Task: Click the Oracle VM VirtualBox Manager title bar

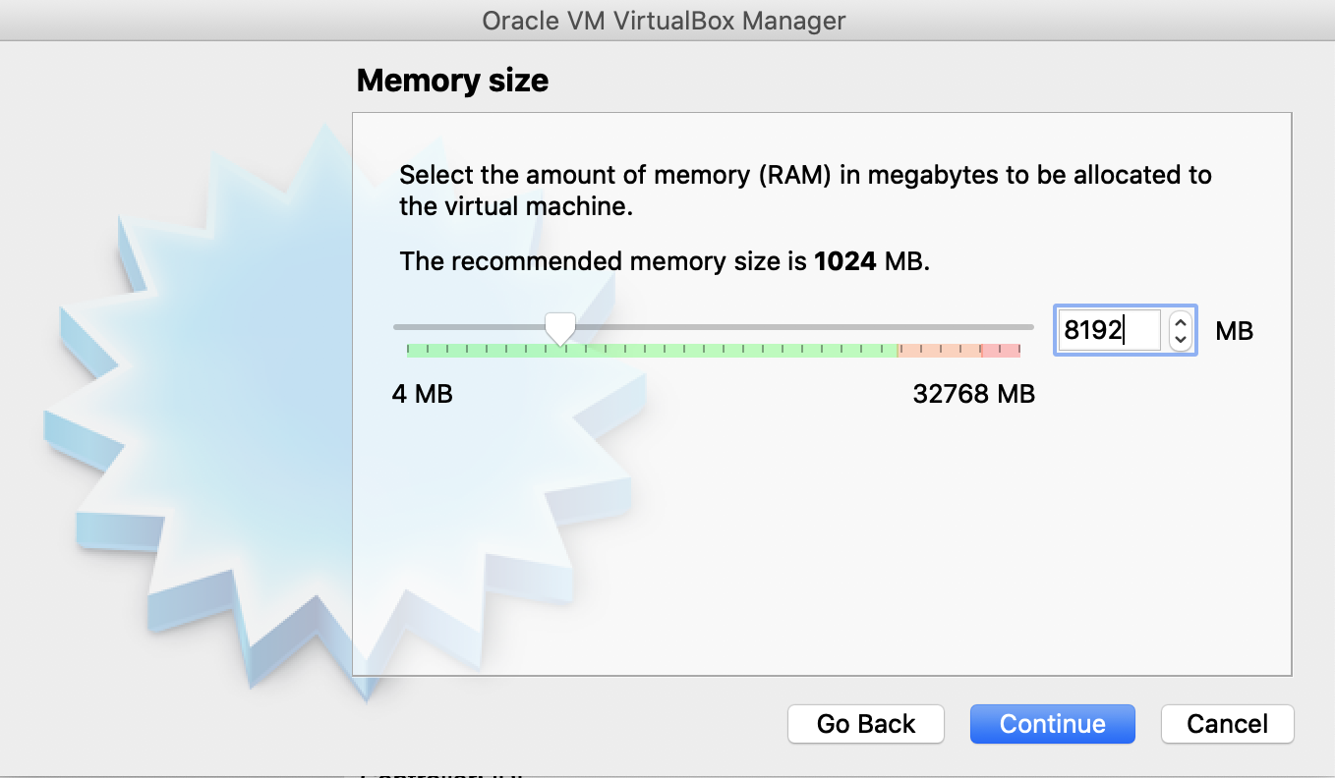Action: (x=664, y=21)
